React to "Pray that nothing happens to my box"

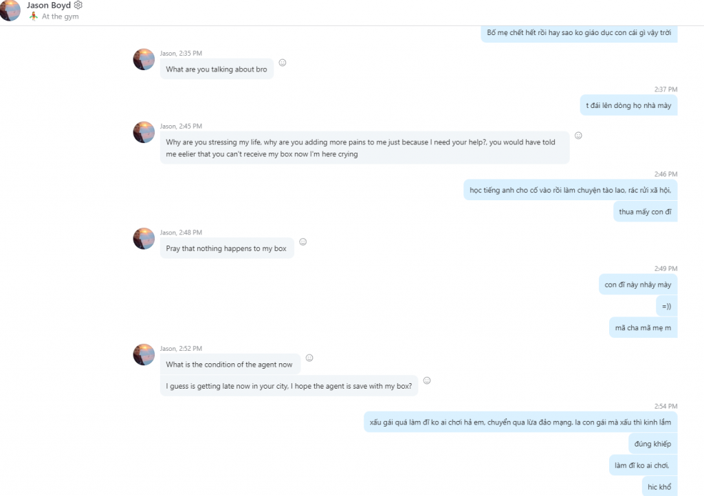point(302,242)
